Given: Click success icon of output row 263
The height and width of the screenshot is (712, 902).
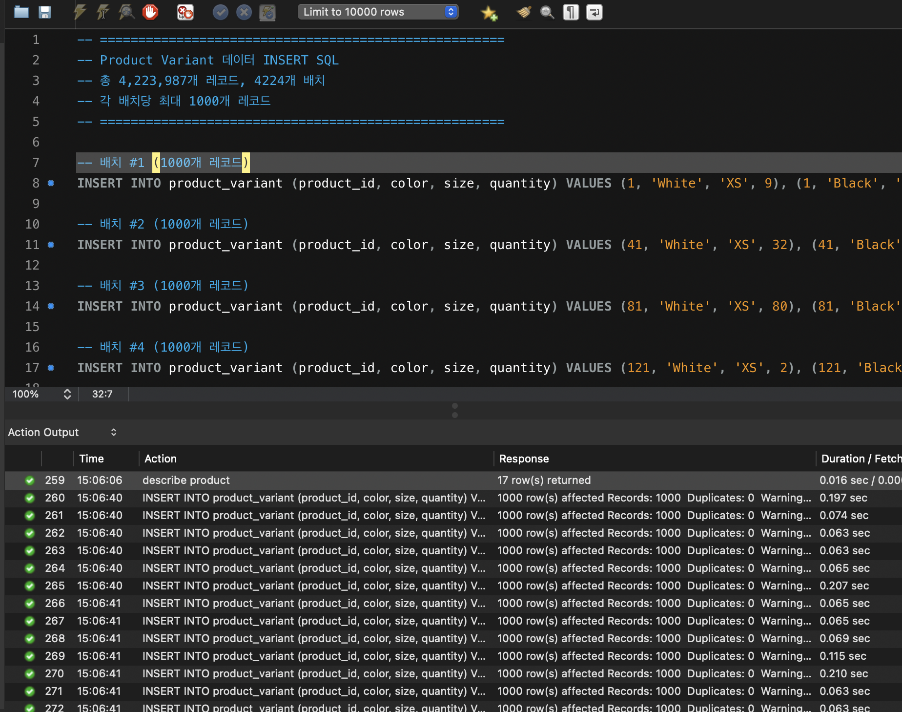Looking at the screenshot, I should (x=30, y=551).
